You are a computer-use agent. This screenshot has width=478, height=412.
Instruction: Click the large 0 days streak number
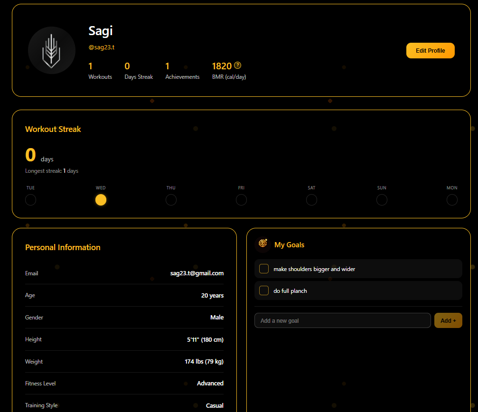click(x=30, y=155)
